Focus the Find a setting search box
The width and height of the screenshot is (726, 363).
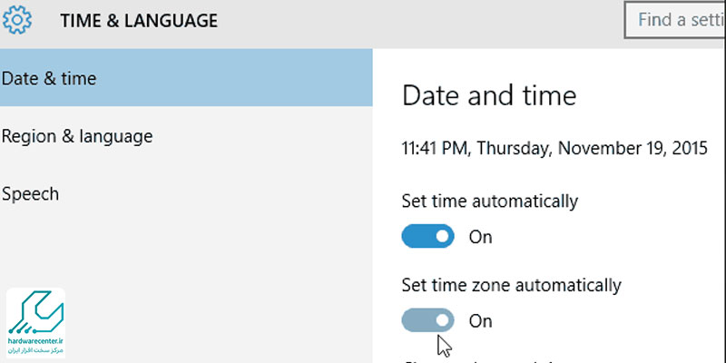point(675,20)
